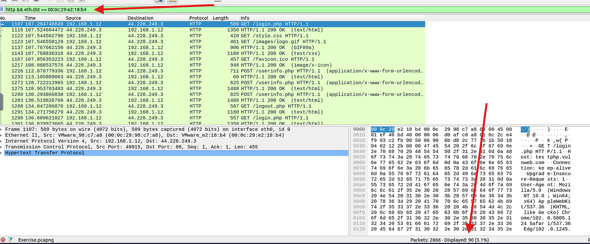590x244 pixels.
Task: Select packet 1272 POST /userinfo.php
Action: 212,83
